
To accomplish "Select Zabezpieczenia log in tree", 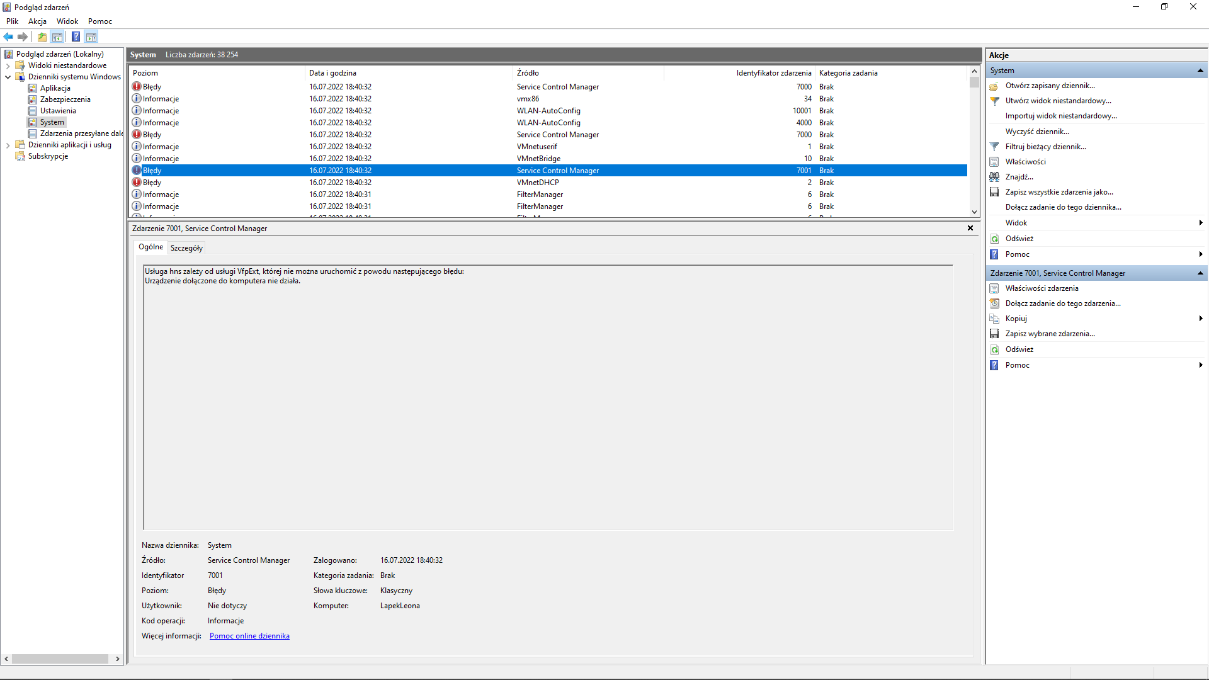I will 65,99.
